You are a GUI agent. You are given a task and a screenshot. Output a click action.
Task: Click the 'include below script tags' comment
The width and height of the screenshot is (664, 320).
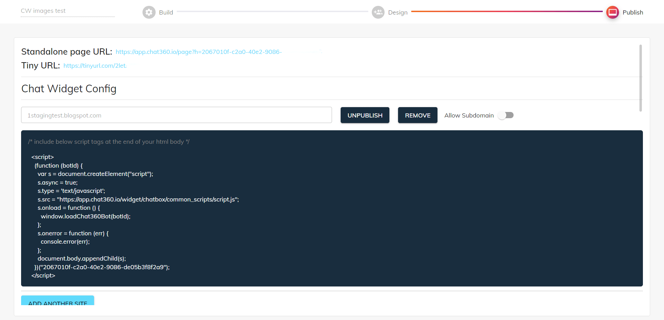(109, 142)
